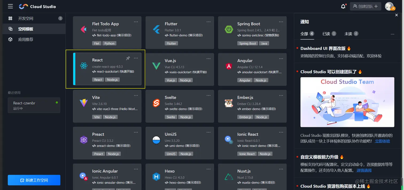Click the Ionic Angular logo icon
This screenshot has width=404, height=190.
coord(84,176)
